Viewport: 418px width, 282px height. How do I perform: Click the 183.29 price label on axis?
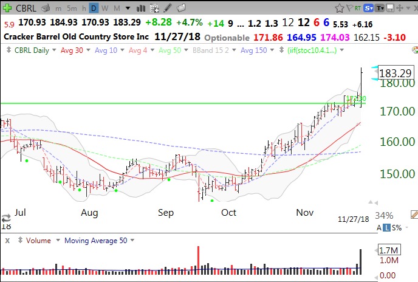pyautogui.click(x=396, y=73)
